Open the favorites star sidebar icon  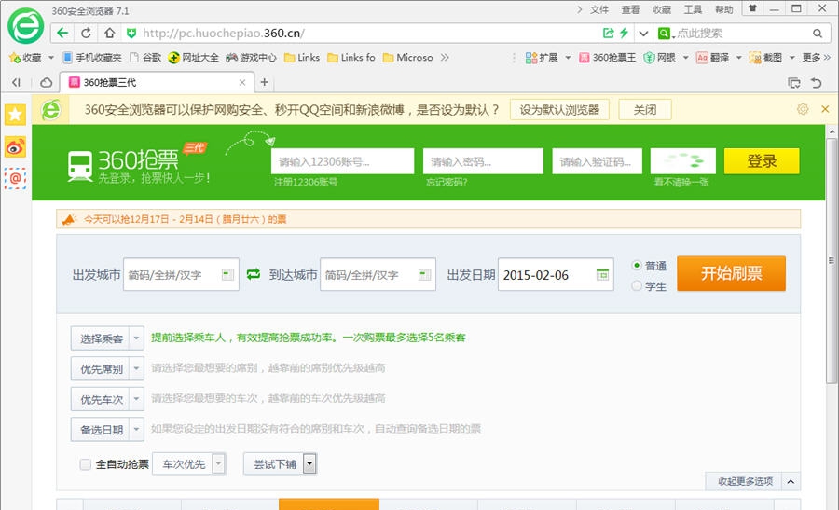click(15, 115)
